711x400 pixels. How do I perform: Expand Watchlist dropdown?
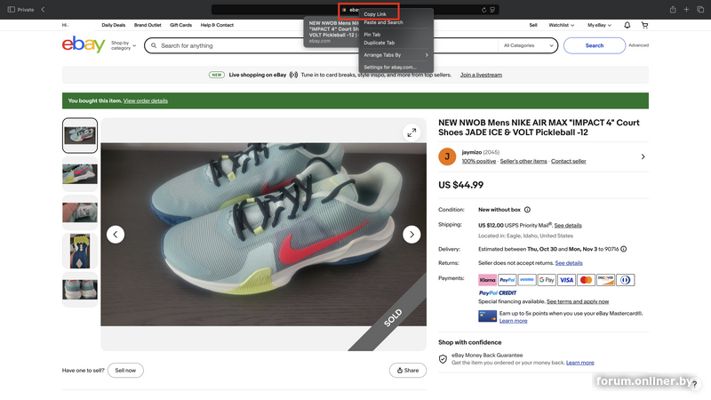pyautogui.click(x=562, y=26)
